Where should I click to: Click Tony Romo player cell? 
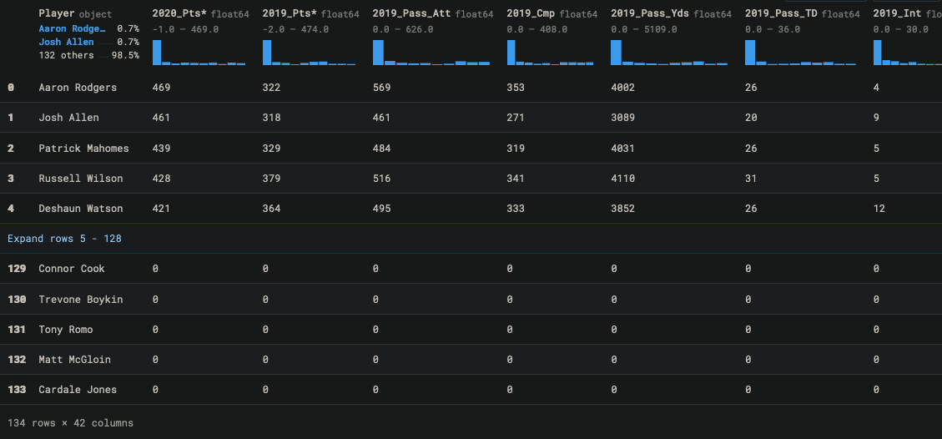click(65, 329)
